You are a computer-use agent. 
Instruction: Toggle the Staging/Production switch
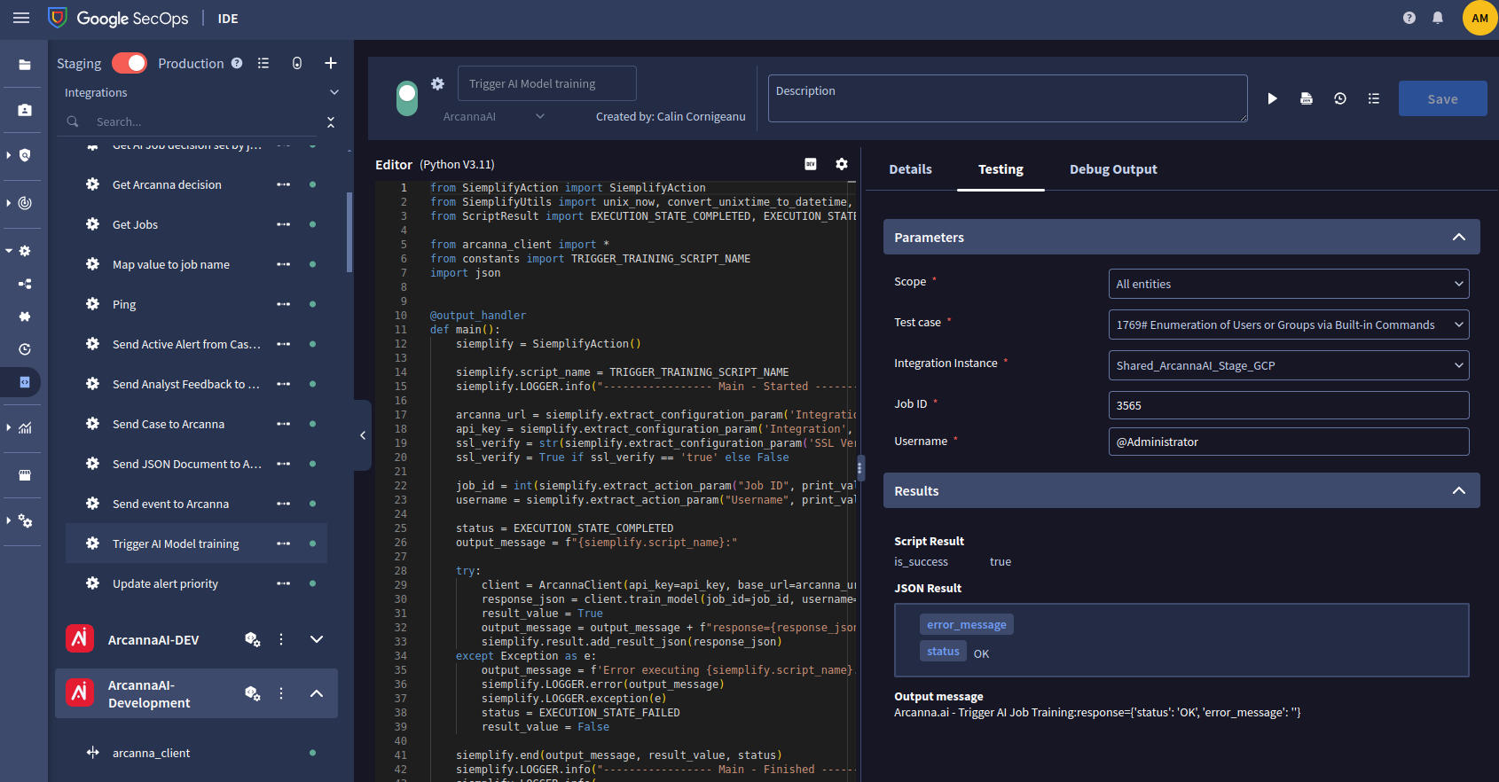coord(129,63)
